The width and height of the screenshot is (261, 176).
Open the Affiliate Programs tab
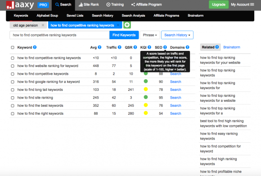pyautogui.click(x=166, y=15)
